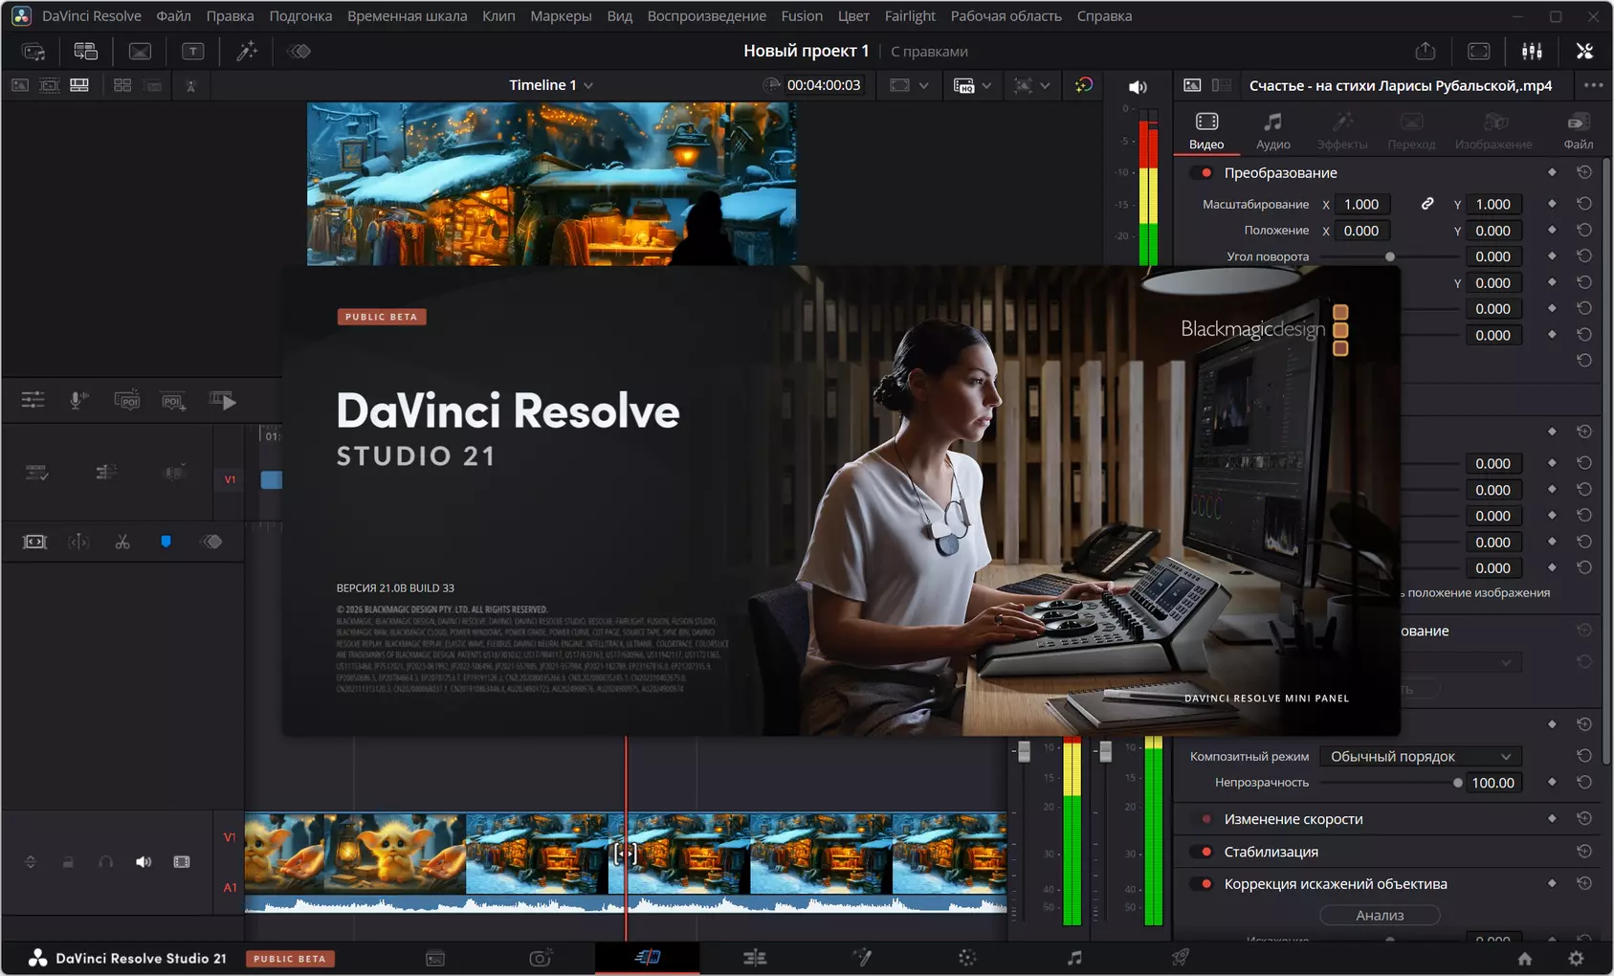Open the Timeline 1 dropdown
Image resolution: width=1614 pixels, height=976 pixels.
tap(551, 85)
